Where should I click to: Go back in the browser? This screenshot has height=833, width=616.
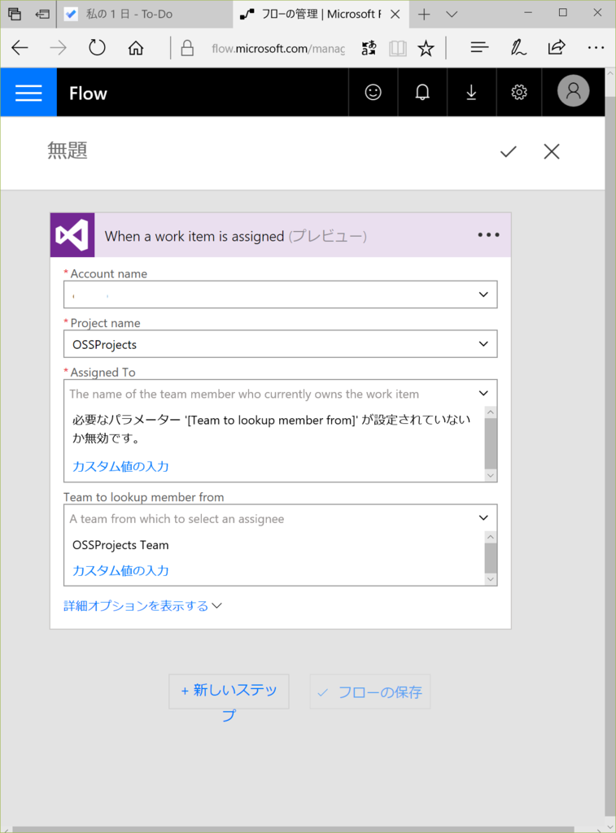20,48
